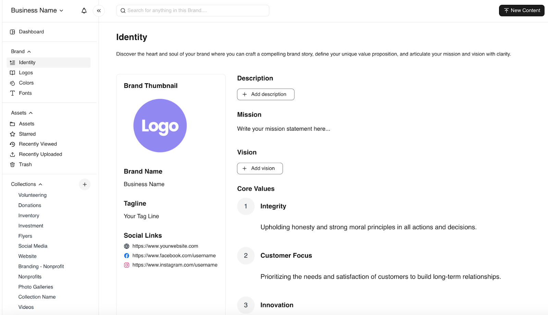Viewport: 548px width, 315px height.
Task: Click the Instagram social link icon
Action: [126, 265]
